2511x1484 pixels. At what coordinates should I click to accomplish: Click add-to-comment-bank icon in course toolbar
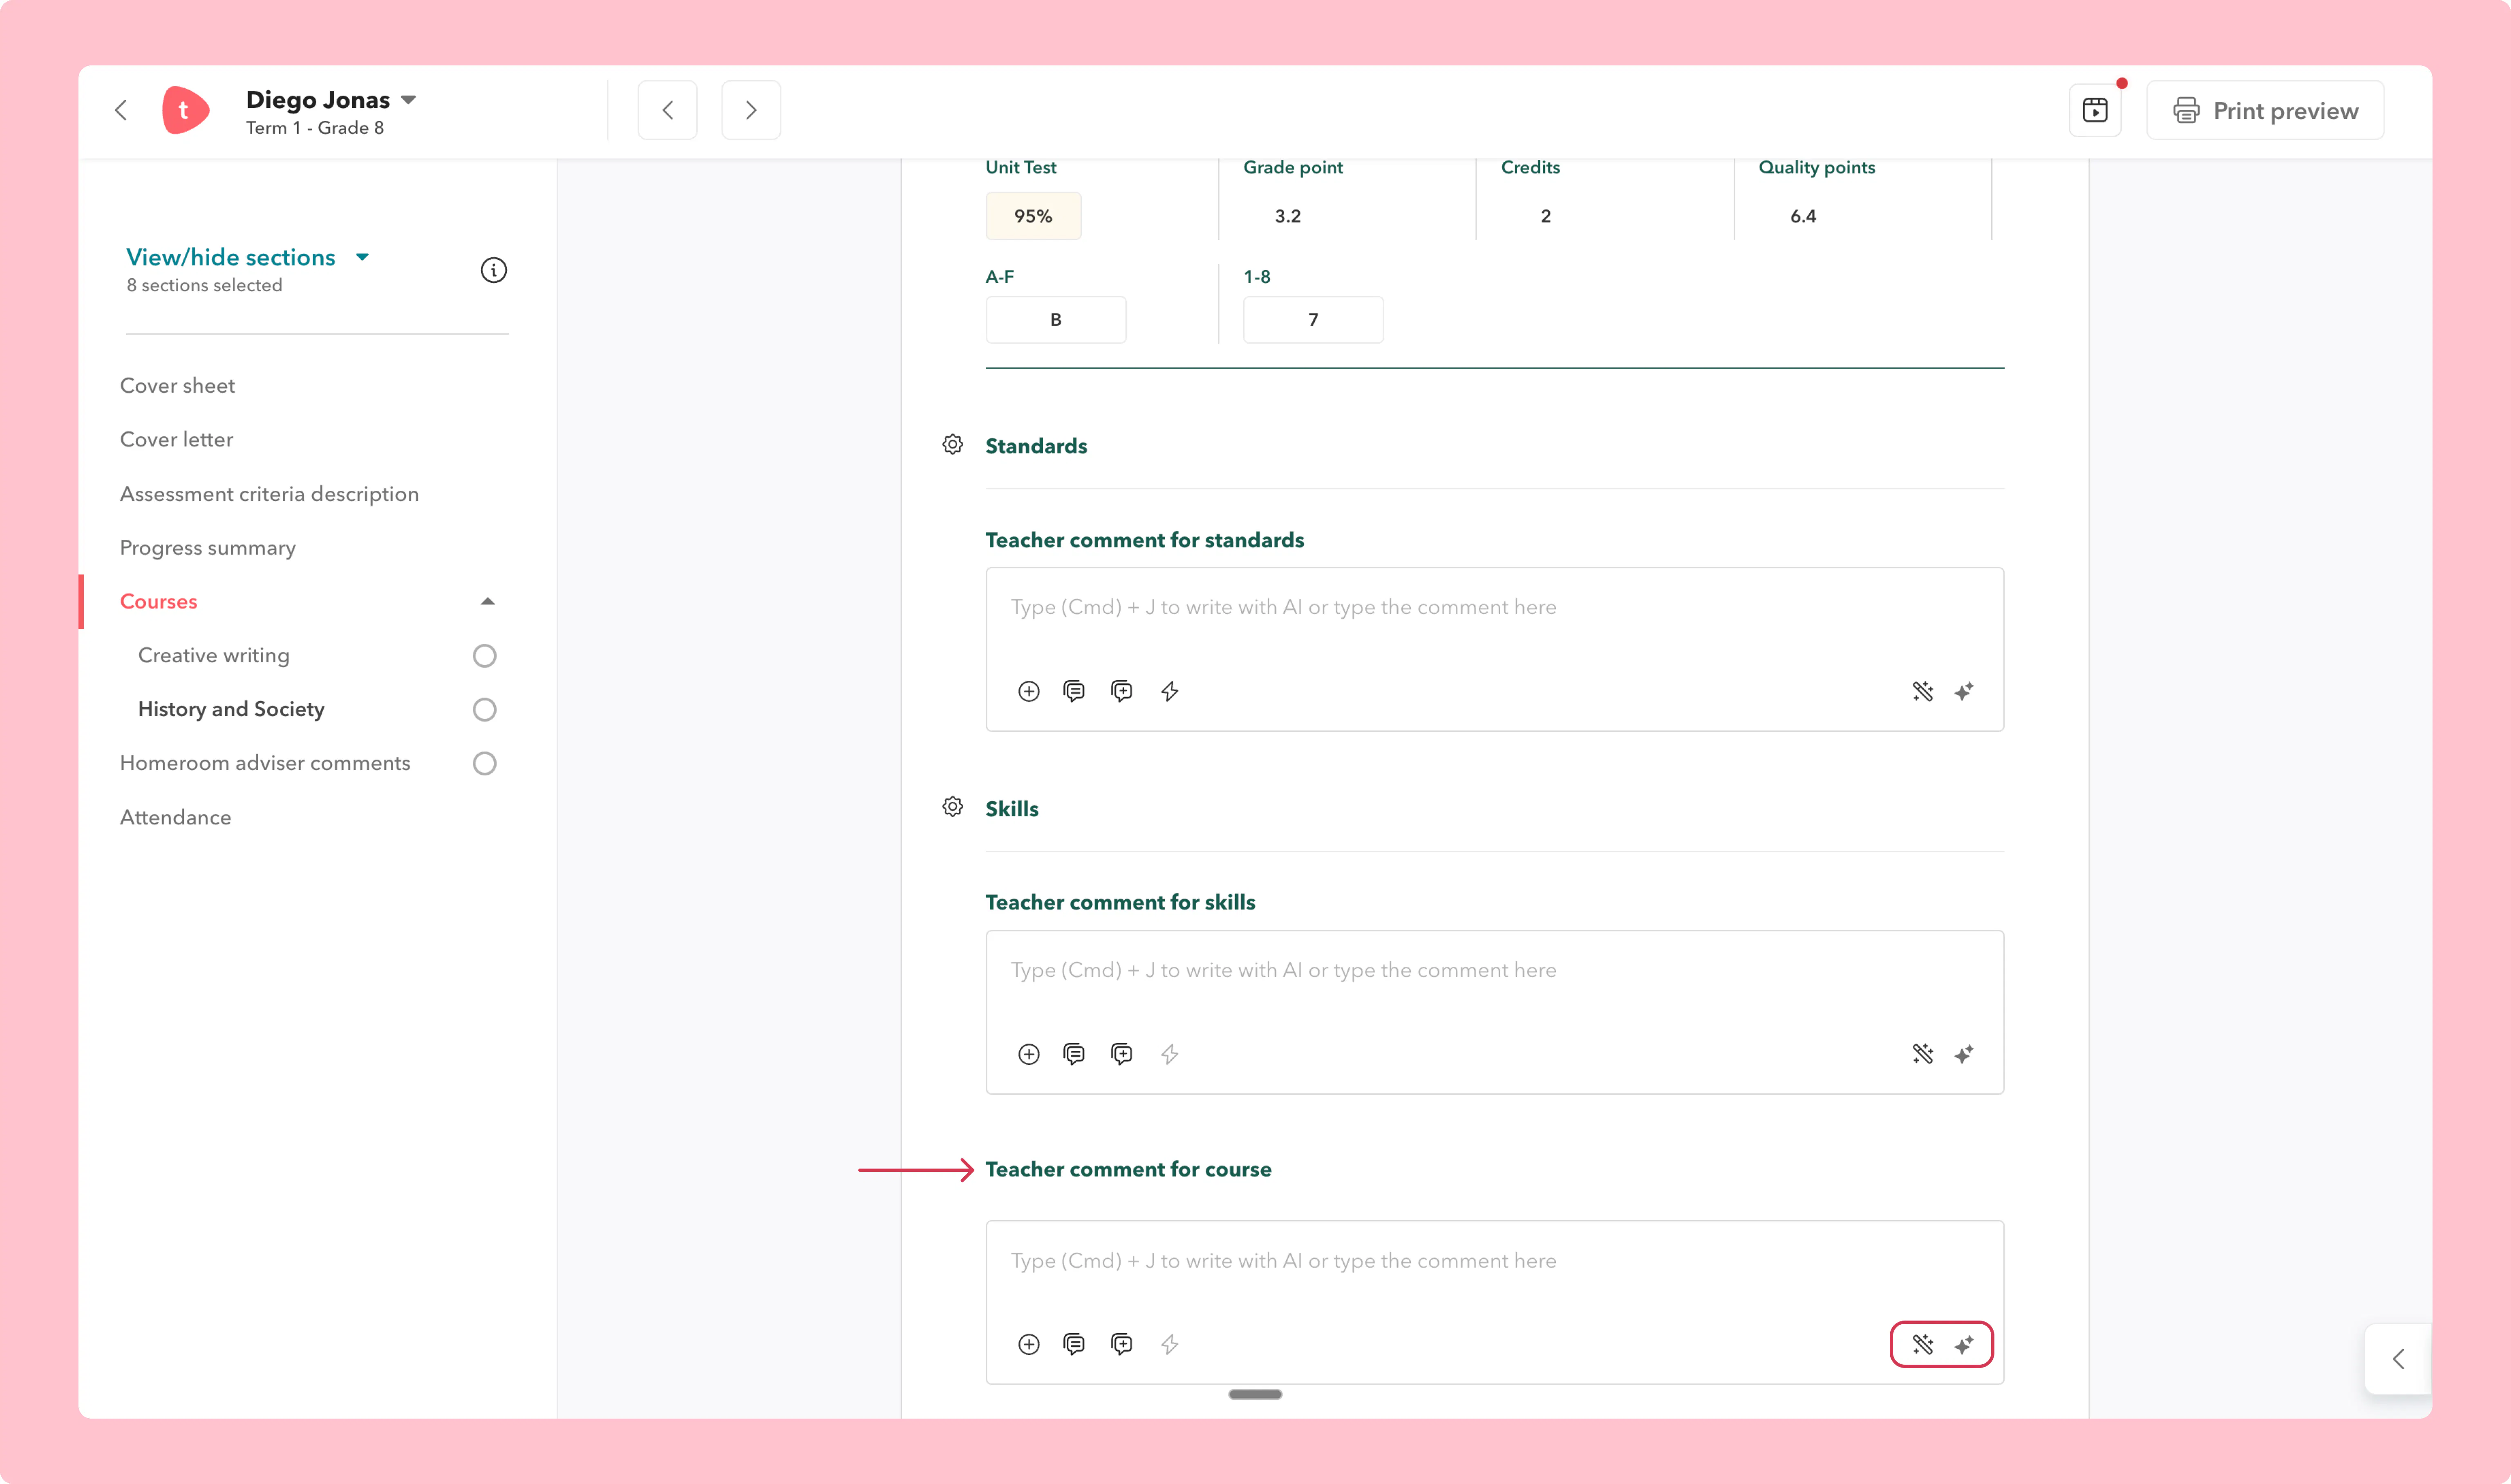1122,1344
